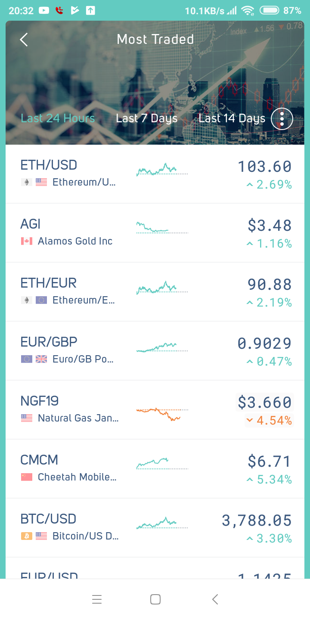Tap the China flag under CMCM
Image resolution: width=310 pixels, height=620 pixels.
(27, 477)
